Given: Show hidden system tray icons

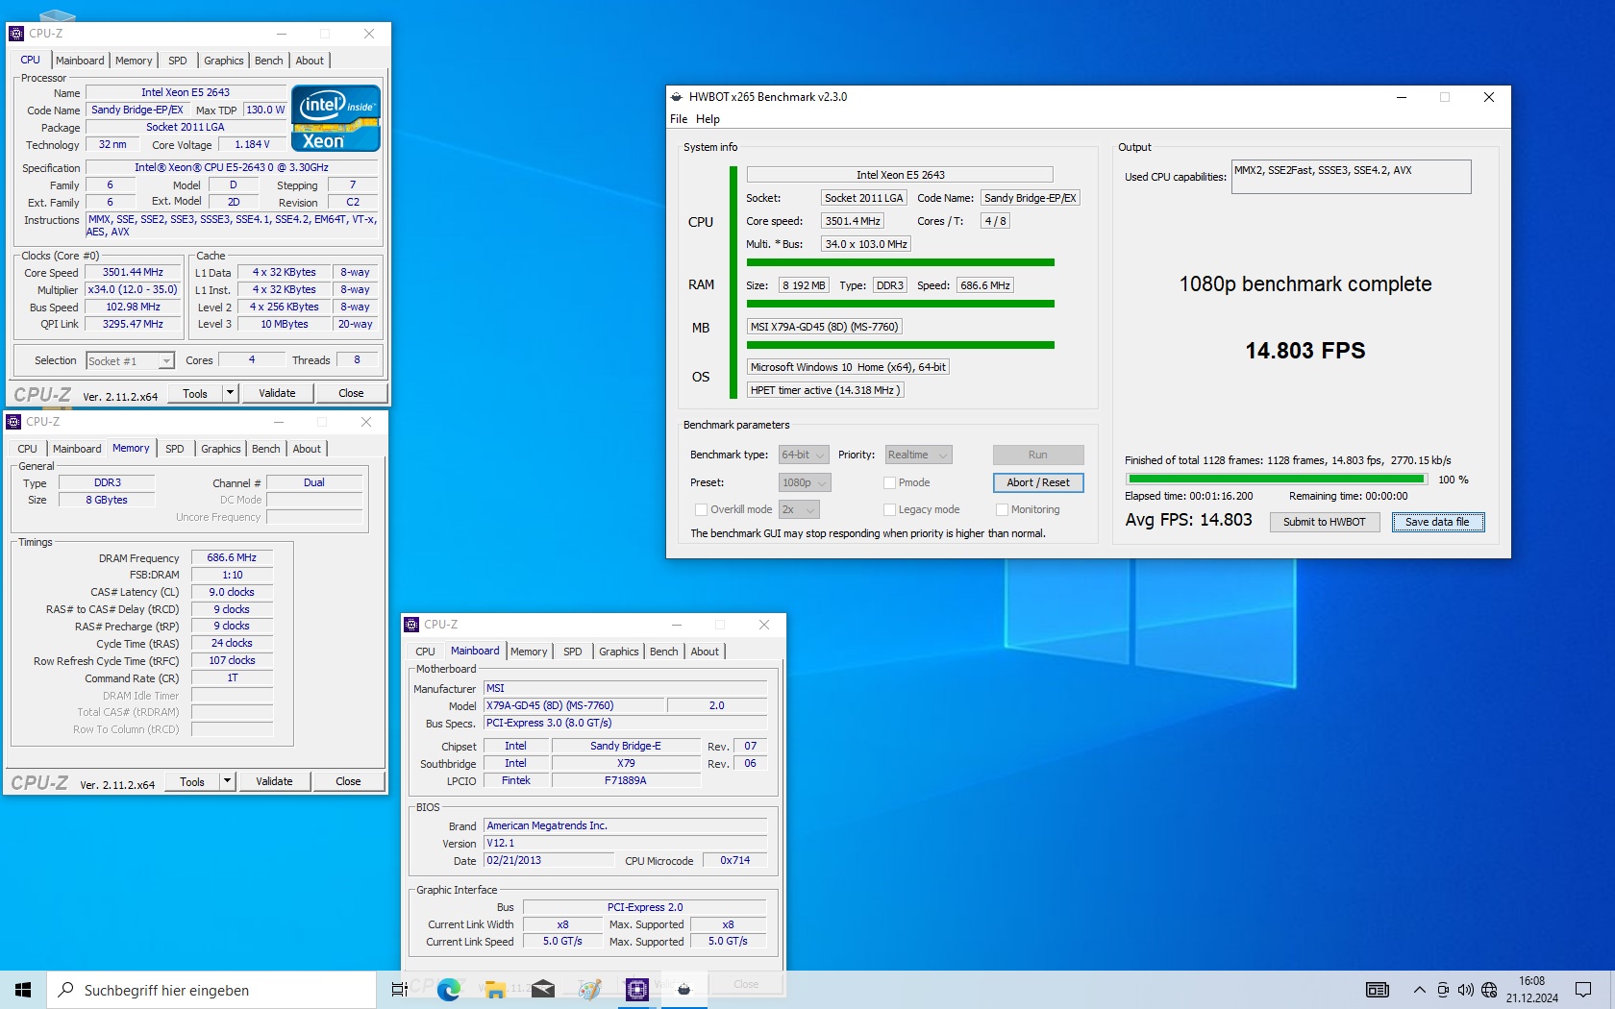Looking at the screenshot, I should [x=1419, y=990].
